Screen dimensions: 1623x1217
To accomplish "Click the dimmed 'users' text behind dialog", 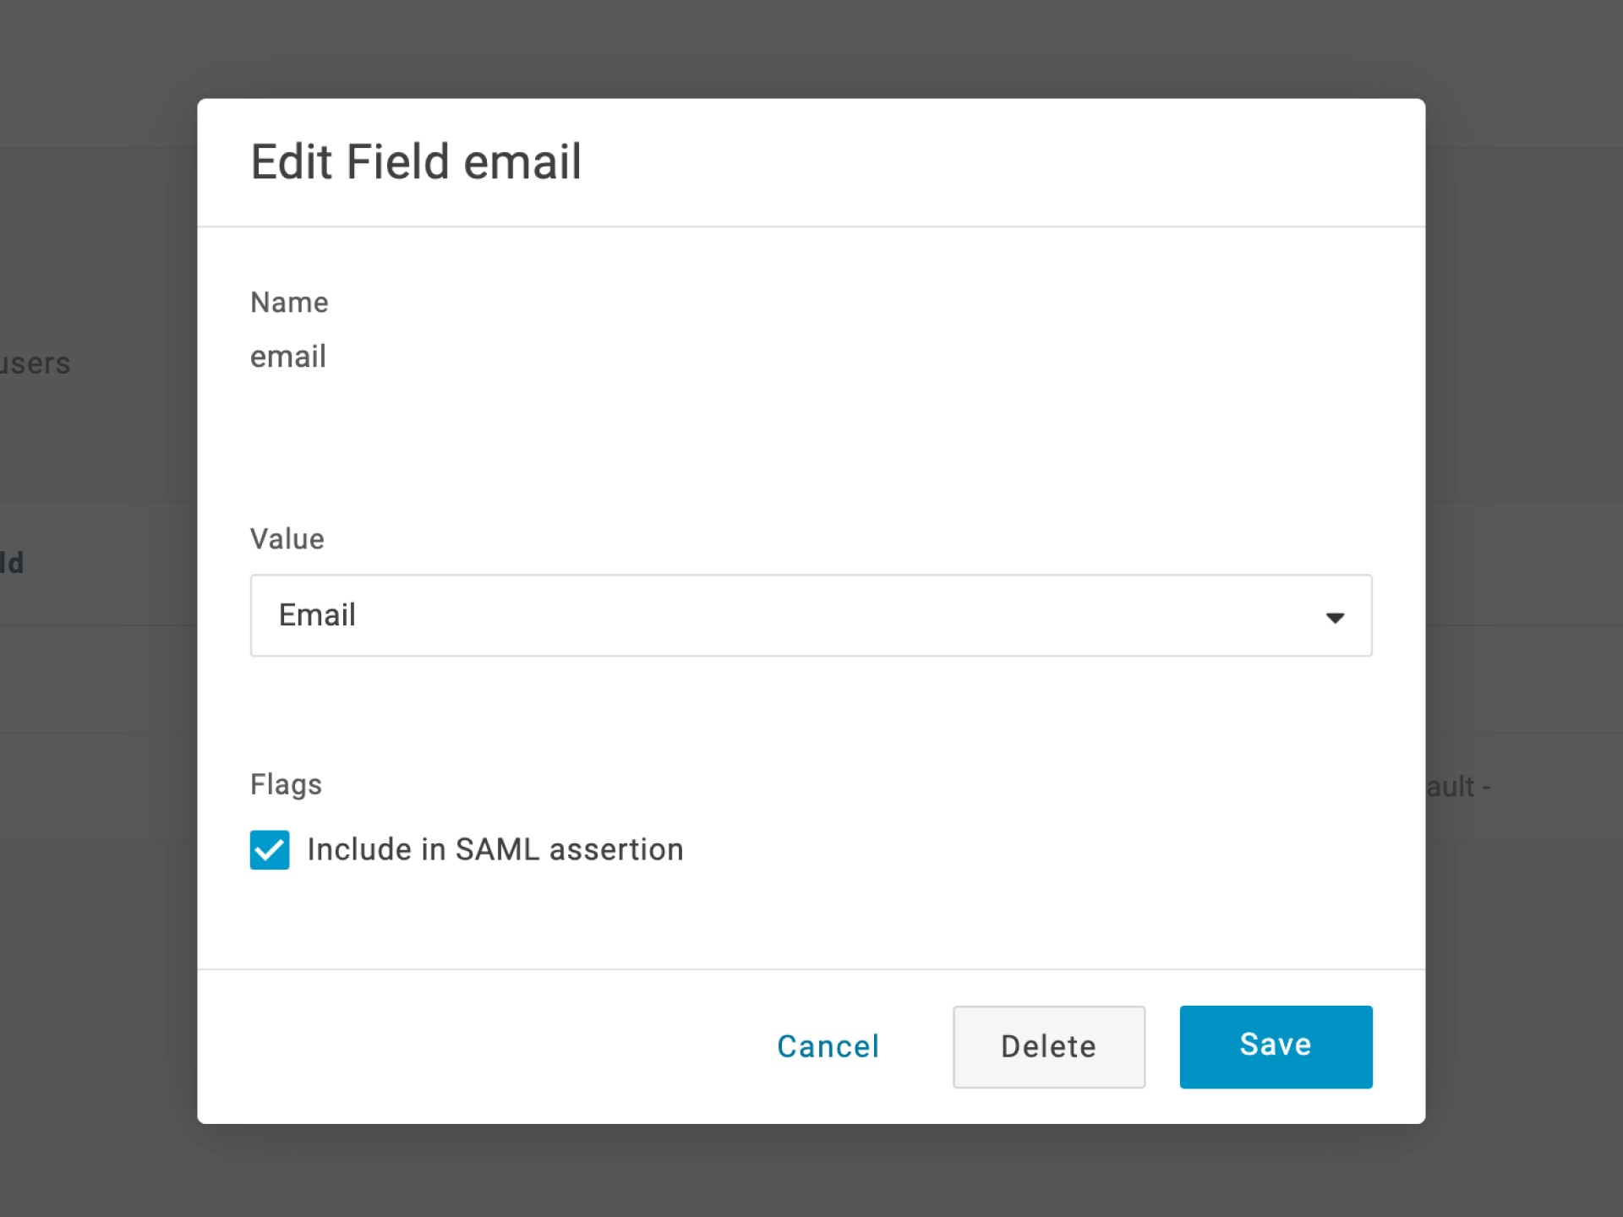I will (36, 363).
